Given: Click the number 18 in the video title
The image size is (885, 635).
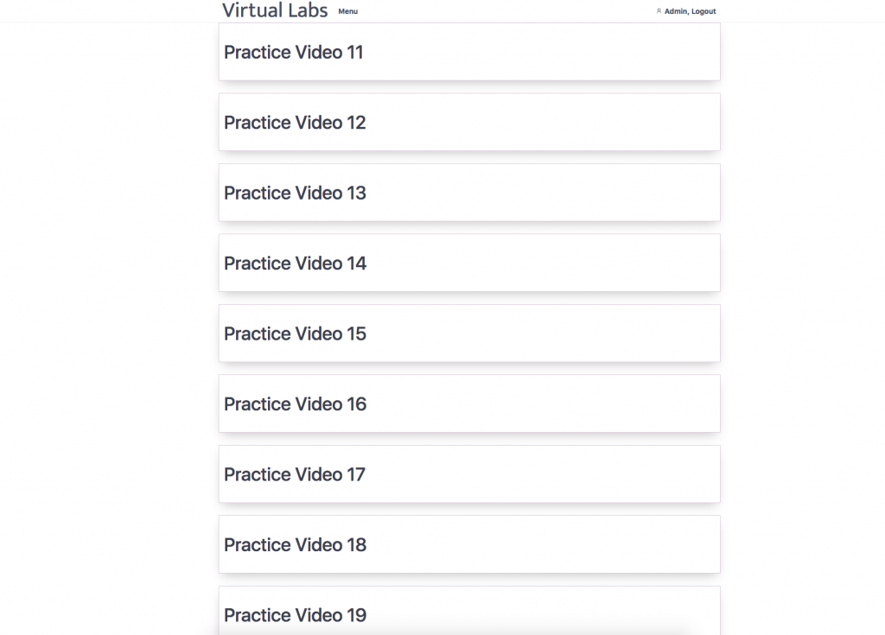Looking at the screenshot, I should 357,544.
